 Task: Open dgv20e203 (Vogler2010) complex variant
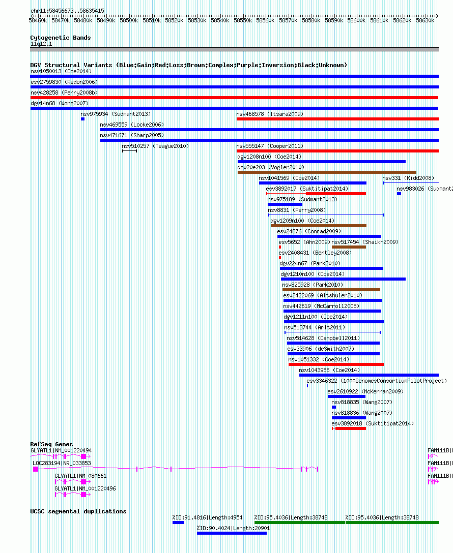coord(327,172)
